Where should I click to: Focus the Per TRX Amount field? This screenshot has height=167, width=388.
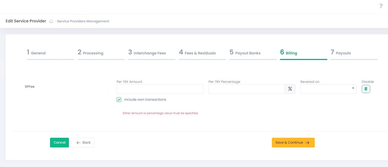(160, 89)
